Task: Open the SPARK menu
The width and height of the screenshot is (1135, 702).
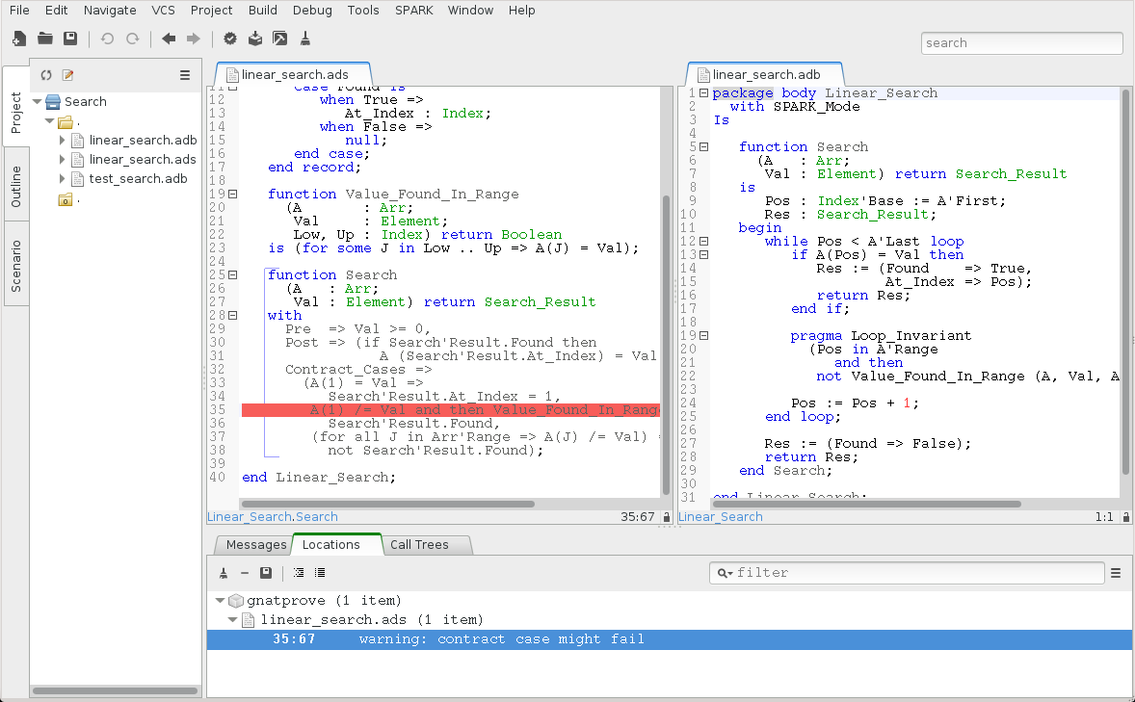Action: point(414,11)
